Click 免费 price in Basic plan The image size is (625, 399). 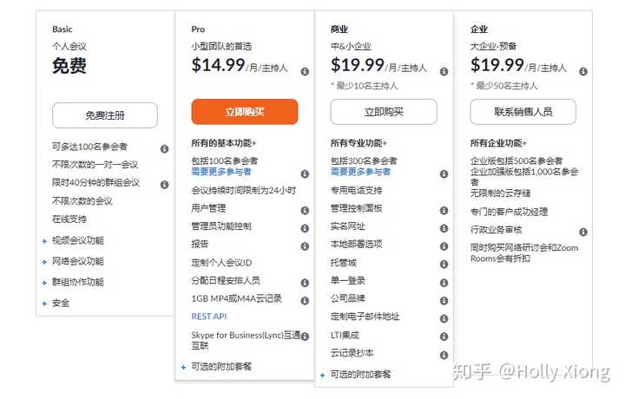click(x=69, y=66)
